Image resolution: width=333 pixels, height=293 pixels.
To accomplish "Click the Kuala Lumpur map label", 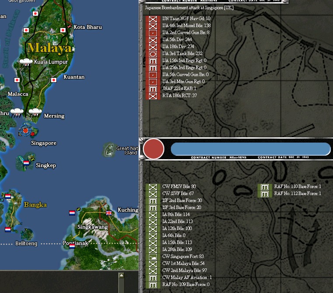I will click(51, 62).
